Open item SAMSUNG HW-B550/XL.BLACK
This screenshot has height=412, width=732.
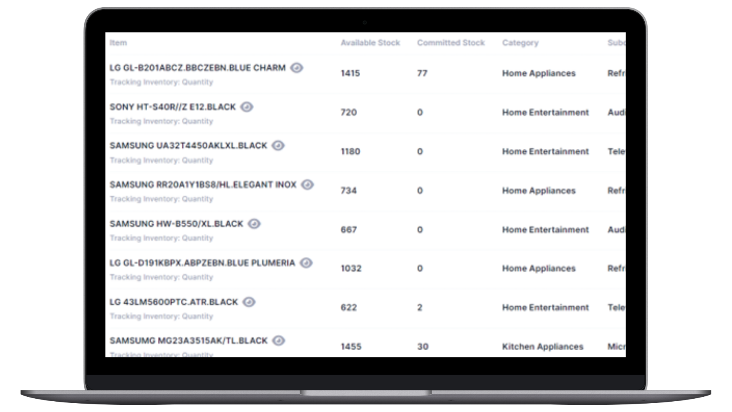(x=176, y=224)
